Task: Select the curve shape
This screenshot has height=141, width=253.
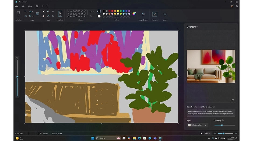Action: pos(71,11)
